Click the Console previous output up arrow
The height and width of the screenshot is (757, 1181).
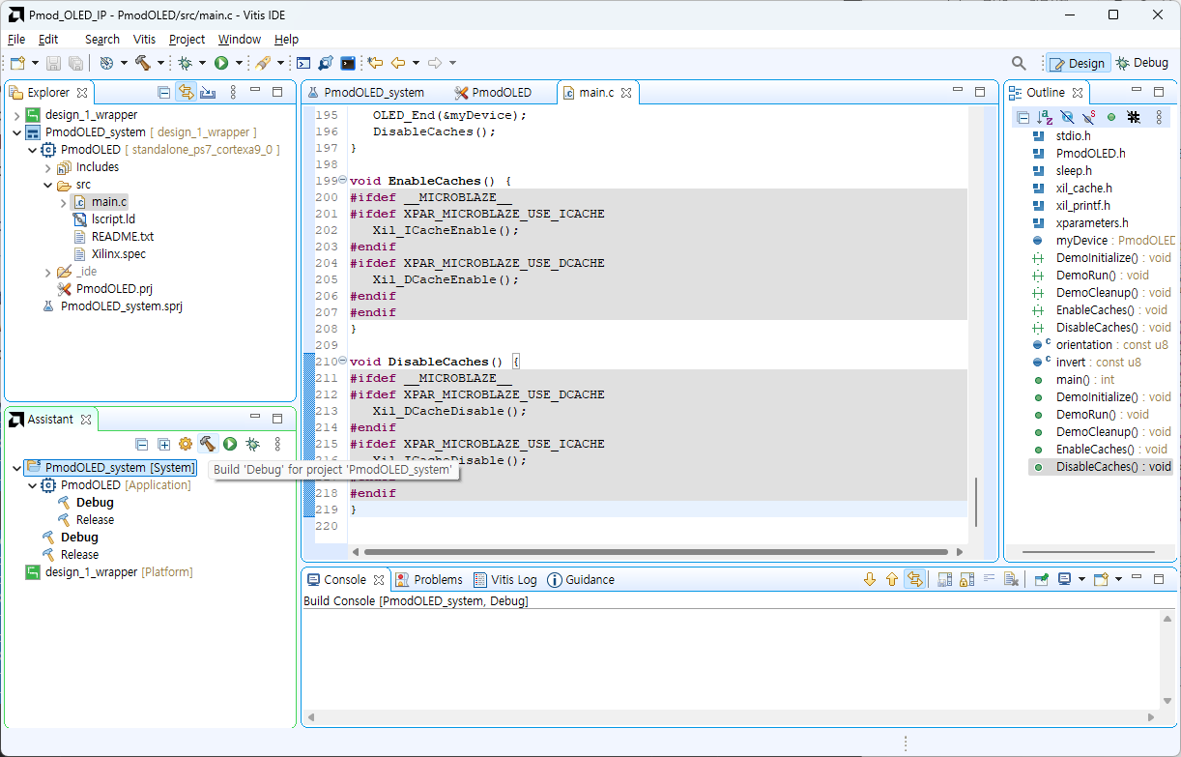coord(892,580)
